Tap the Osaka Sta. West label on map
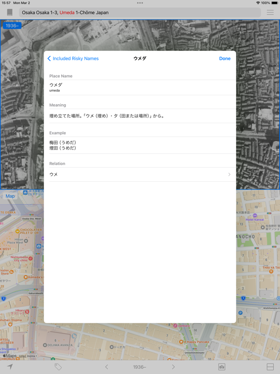280x374 pixels. pyautogui.click(x=32, y=219)
